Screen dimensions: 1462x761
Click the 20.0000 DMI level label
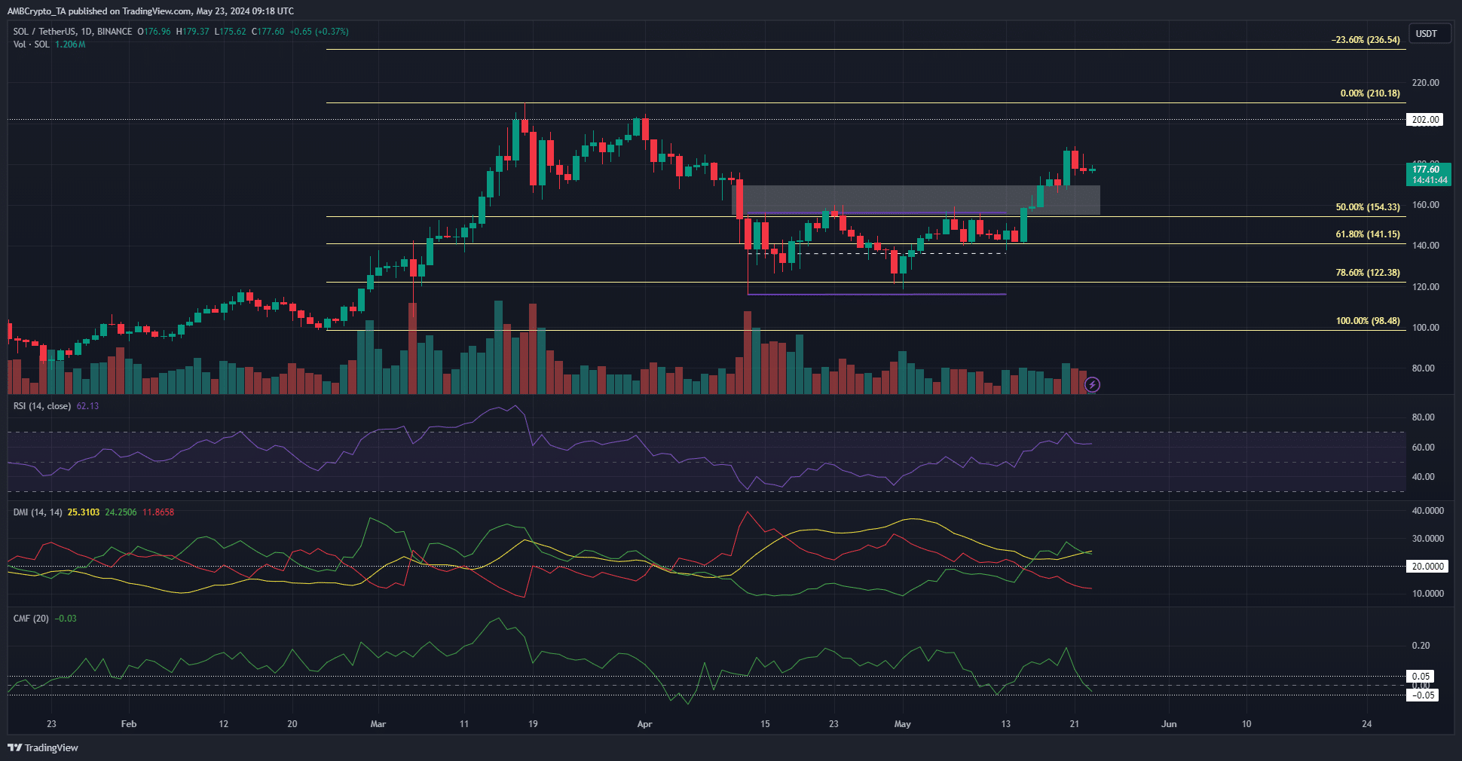click(x=1428, y=567)
